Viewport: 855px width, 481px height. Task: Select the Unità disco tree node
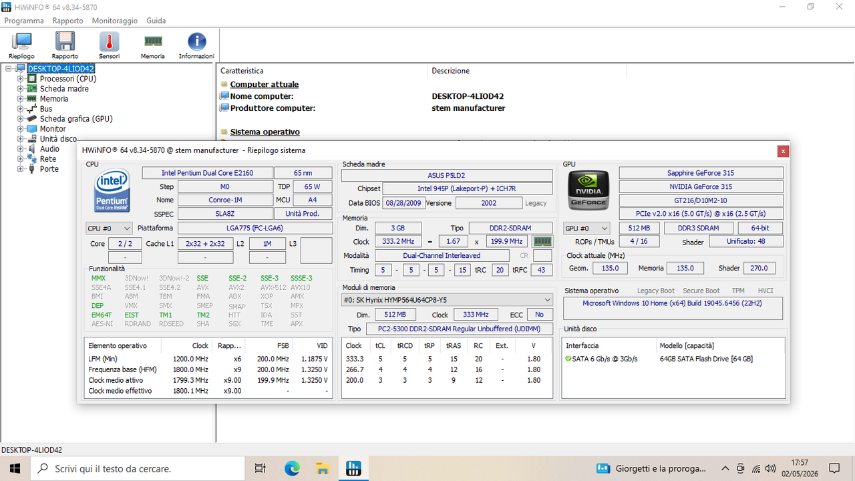click(x=58, y=139)
